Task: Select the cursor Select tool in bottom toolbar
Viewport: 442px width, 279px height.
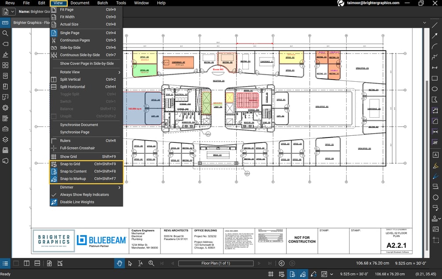Action: pyautogui.click(x=130, y=263)
